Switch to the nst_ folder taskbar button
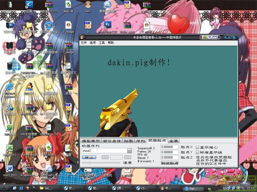 click(x=49, y=188)
